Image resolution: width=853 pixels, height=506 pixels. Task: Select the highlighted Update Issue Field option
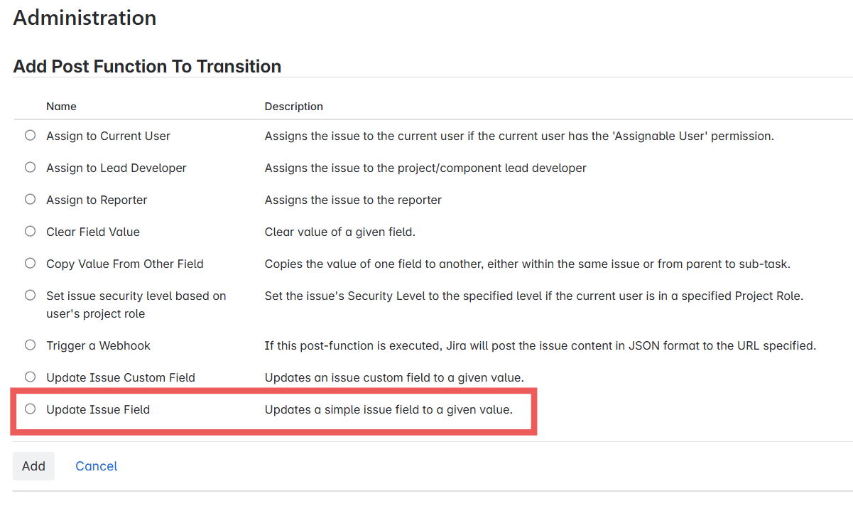tap(30, 409)
